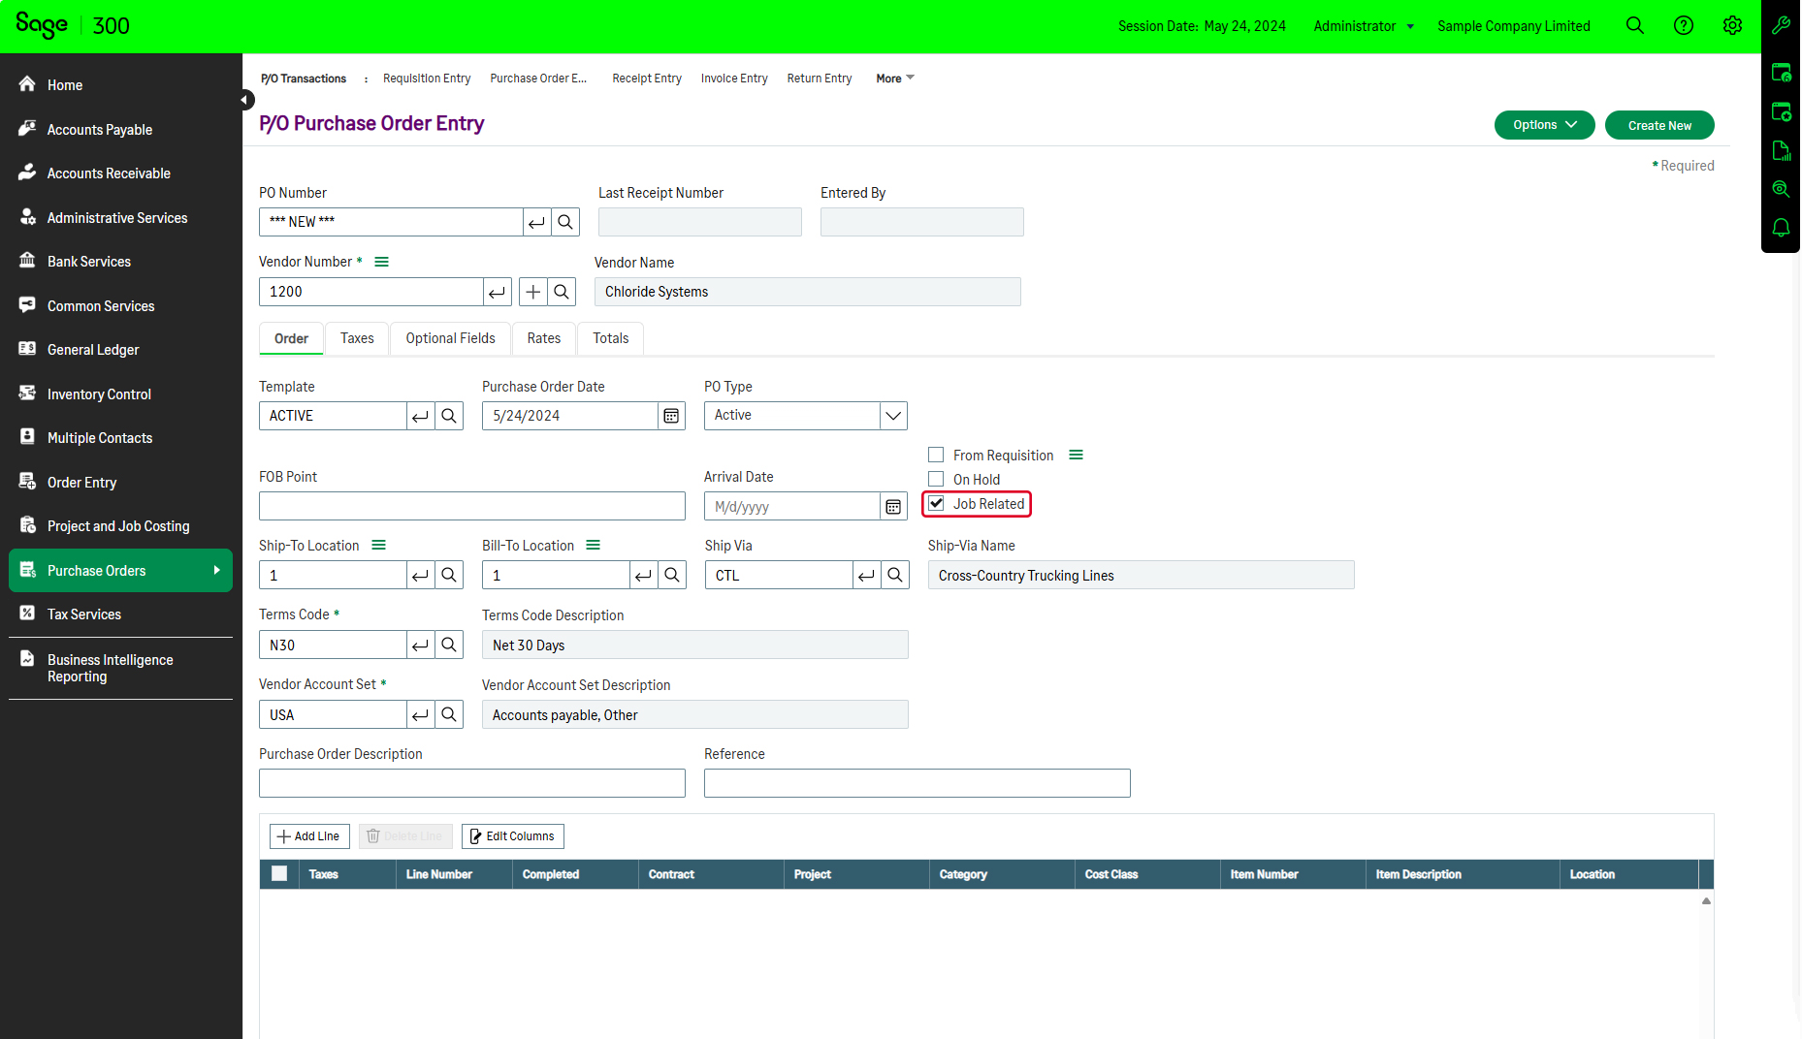Open Receipt Entry link
This screenshot has height=1039, width=1802.
coord(647,79)
